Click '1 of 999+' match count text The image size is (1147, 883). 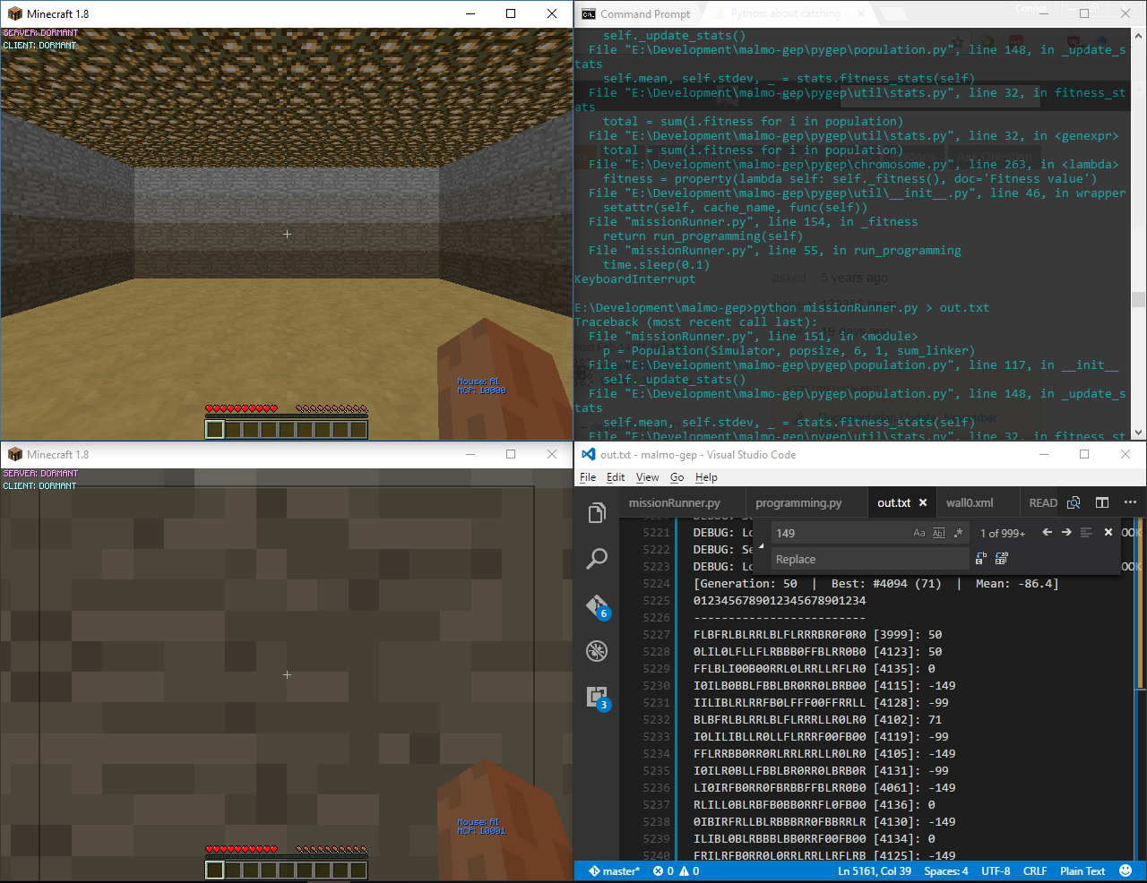click(x=1003, y=533)
